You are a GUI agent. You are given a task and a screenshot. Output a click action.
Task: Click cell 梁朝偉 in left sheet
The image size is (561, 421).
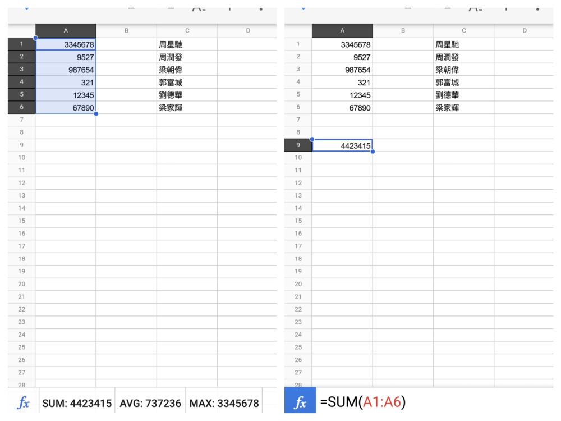click(187, 70)
